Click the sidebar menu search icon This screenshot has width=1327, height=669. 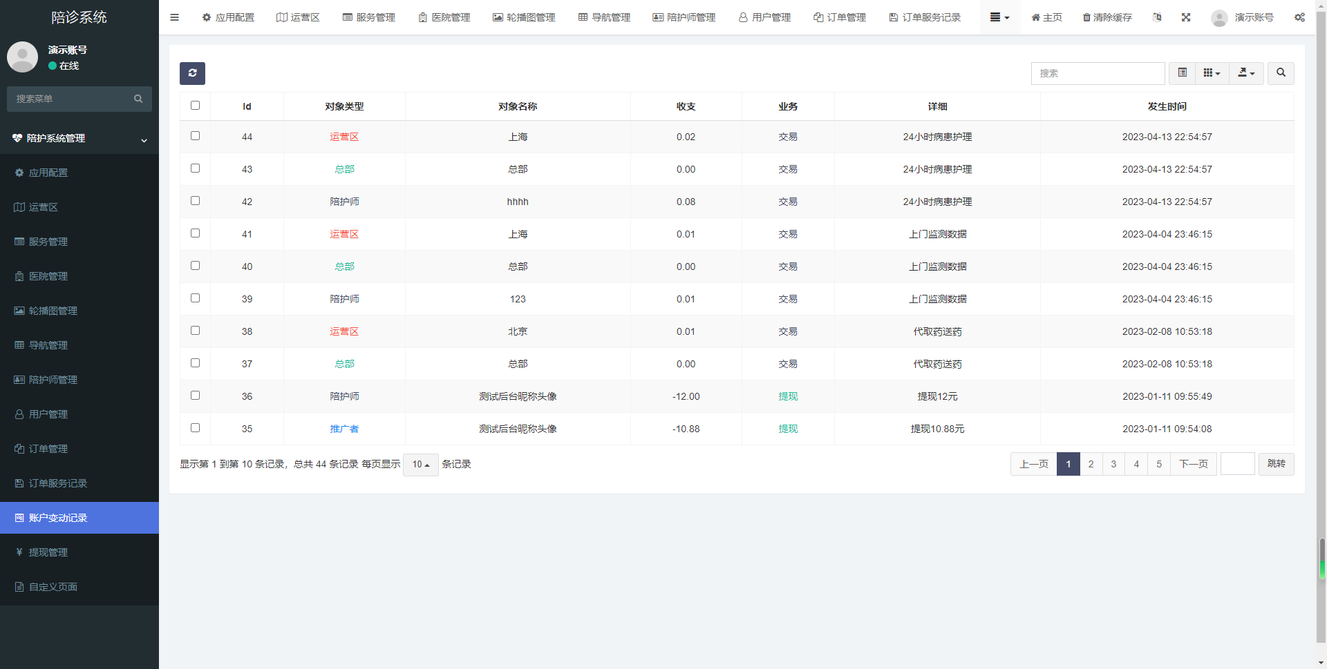138,99
